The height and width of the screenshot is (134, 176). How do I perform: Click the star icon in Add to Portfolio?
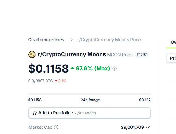click(34, 113)
